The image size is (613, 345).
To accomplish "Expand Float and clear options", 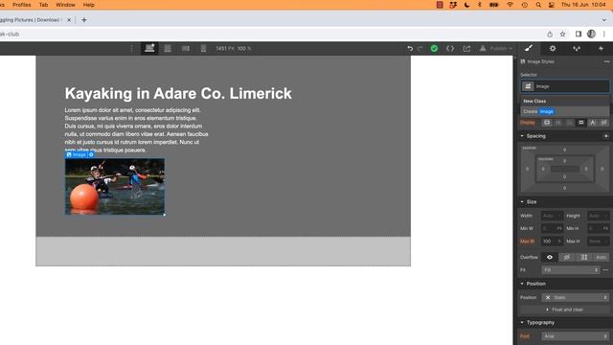I will coord(564,310).
